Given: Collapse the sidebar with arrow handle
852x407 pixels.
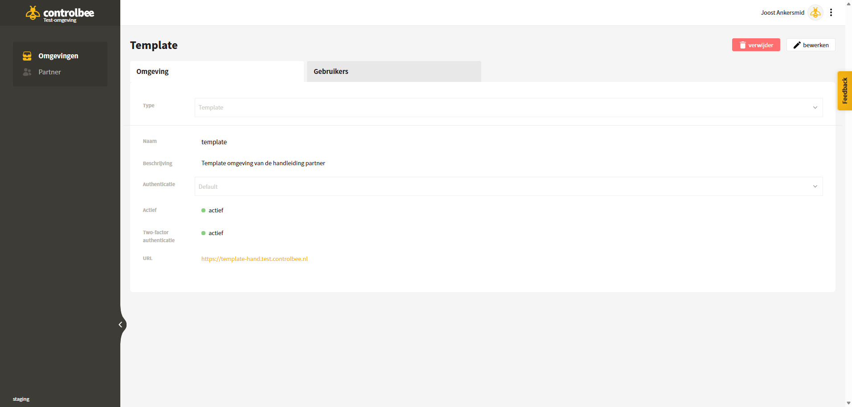Looking at the screenshot, I should tap(121, 325).
